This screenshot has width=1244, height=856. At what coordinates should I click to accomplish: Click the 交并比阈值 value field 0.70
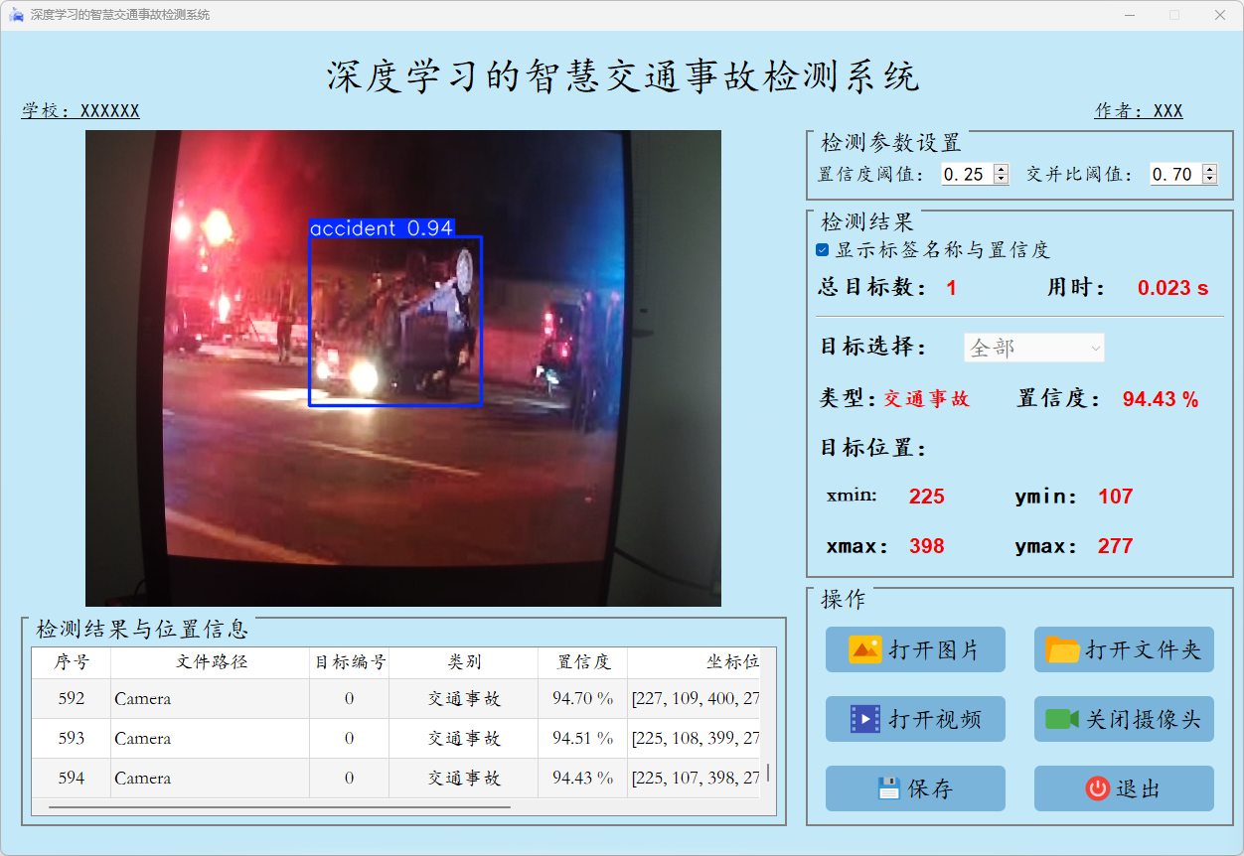tap(1172, 174)
